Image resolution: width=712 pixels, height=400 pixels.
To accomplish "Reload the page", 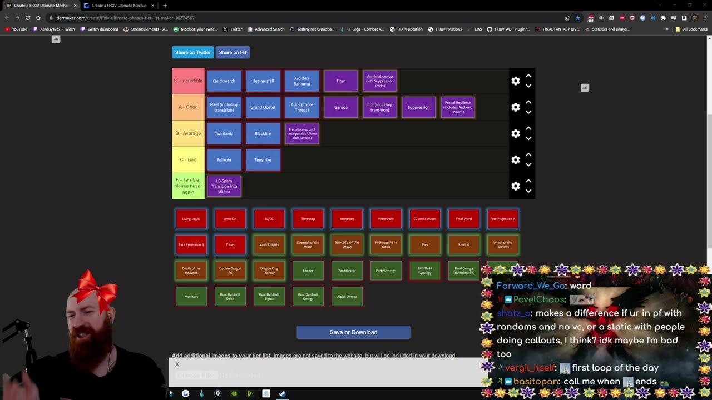I will (x=28, y=18).
